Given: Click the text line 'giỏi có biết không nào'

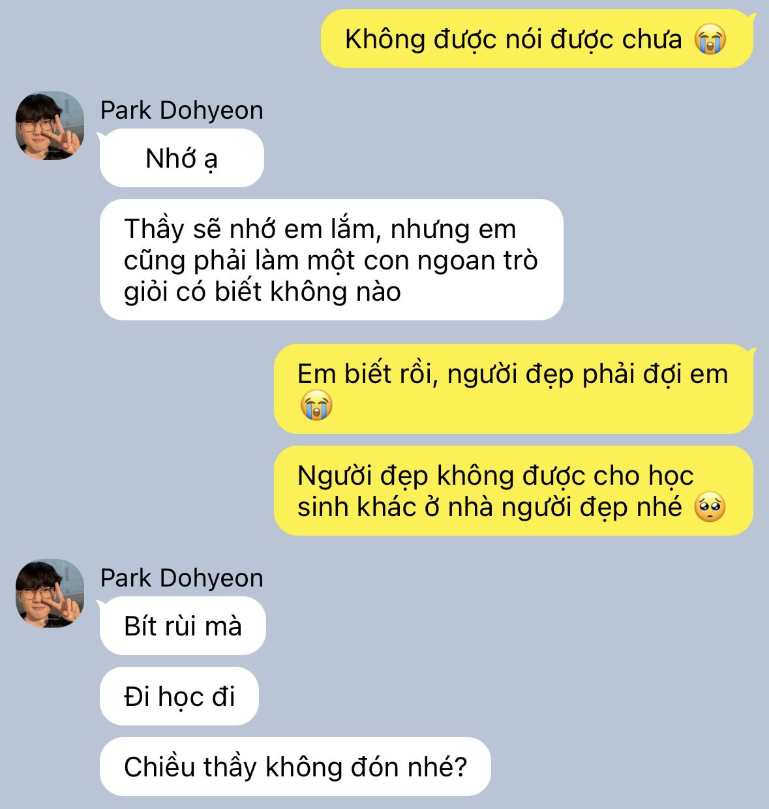Looking at the screenshot, I should click(x=262, y=291).
